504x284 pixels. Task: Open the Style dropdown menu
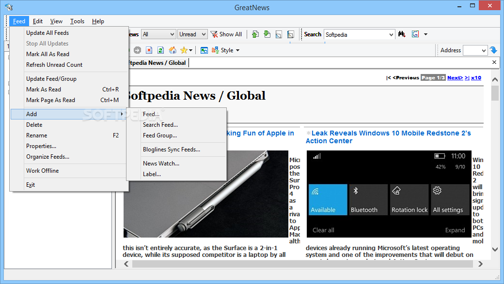point(226,50)
